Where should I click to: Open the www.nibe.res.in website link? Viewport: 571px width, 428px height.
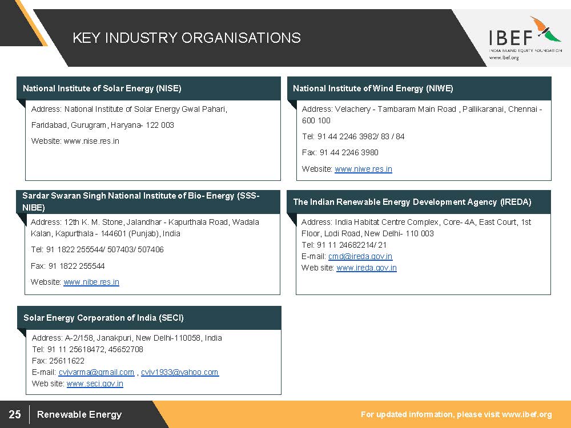coord(91,282)
